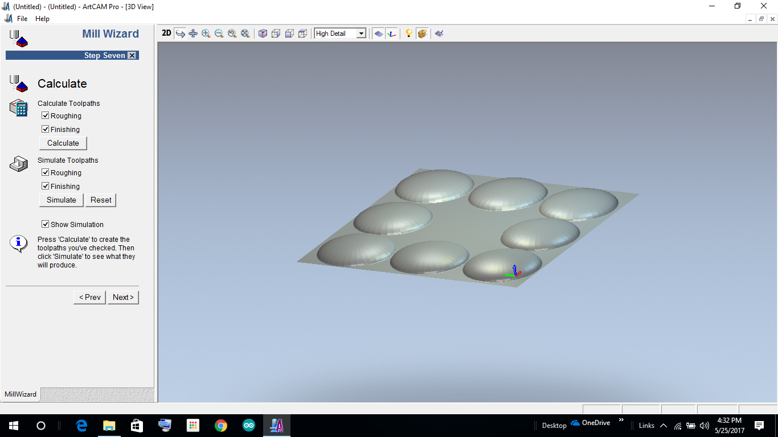Close the Step Seven wizard panel
The height and width of the screenshot is (437, 778).
click(132, 55)
